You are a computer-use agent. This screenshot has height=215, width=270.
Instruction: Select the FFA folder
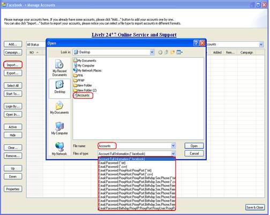(78, 76)
